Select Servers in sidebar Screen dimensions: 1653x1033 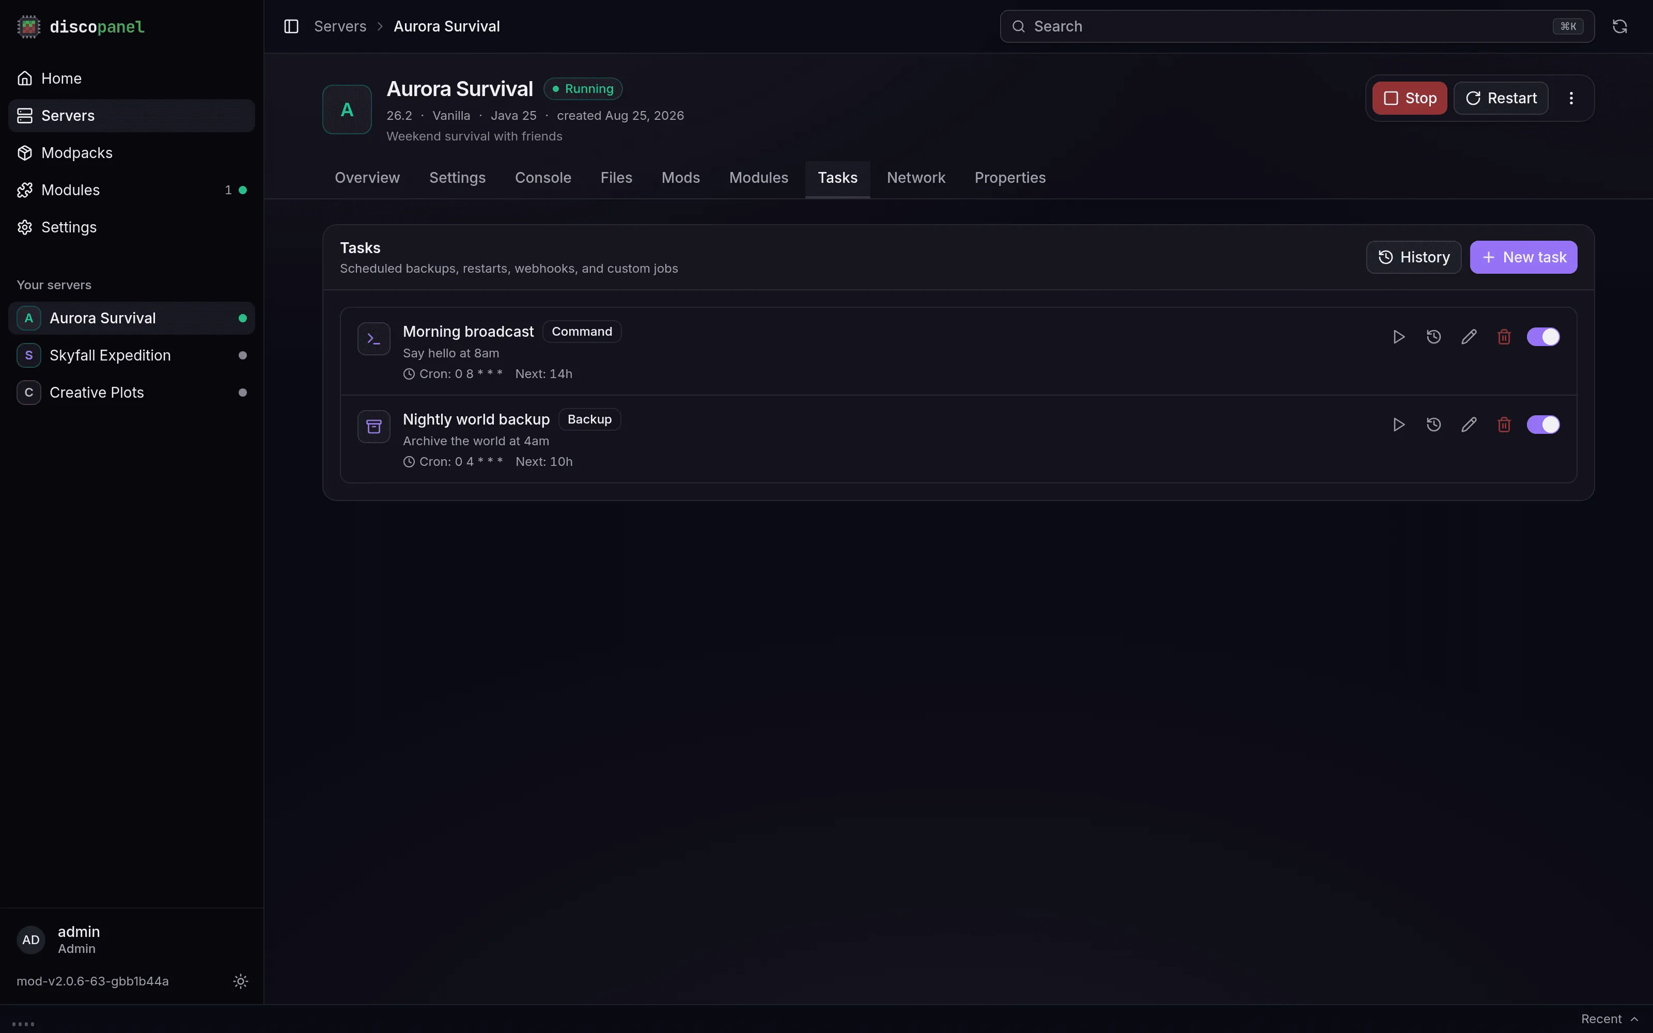tap(131, 116)
